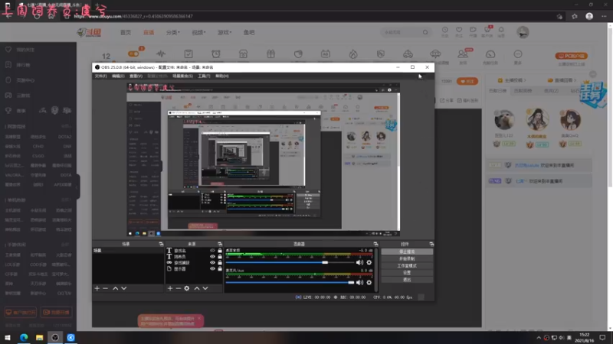
Task: Click the Exit button in OBS controls
Action: (407, 280)
